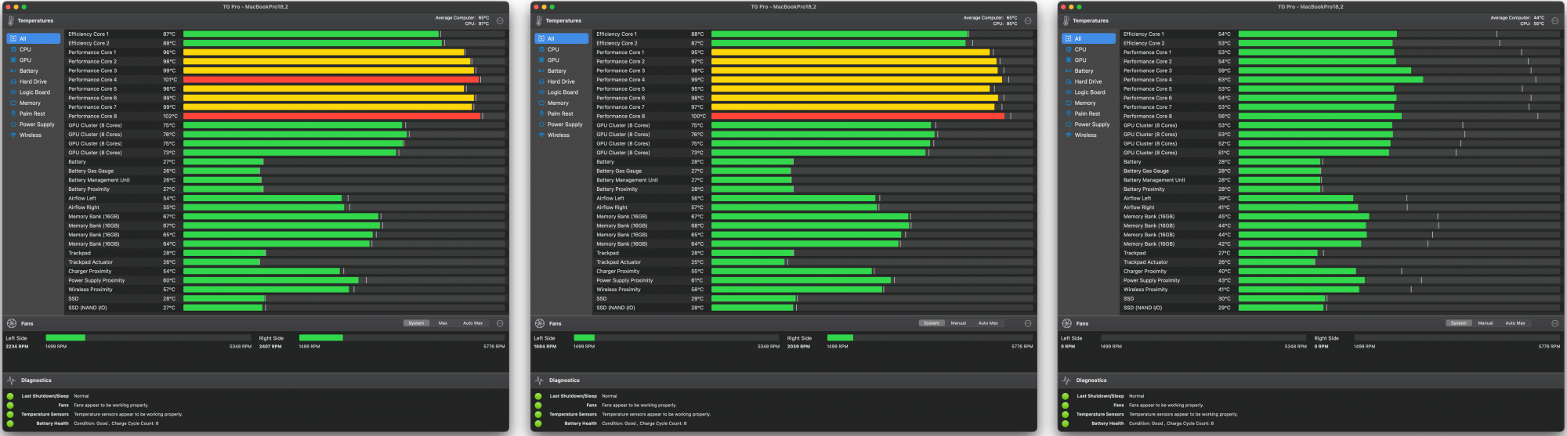Click Charger Proximity row in left window
This screenshot has height=436, width=1567.
pos(286,272)
